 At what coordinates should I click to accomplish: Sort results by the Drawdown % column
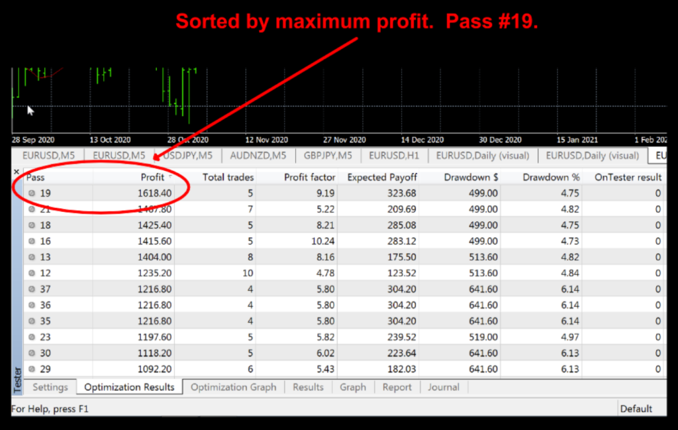(x=550, y=178)
